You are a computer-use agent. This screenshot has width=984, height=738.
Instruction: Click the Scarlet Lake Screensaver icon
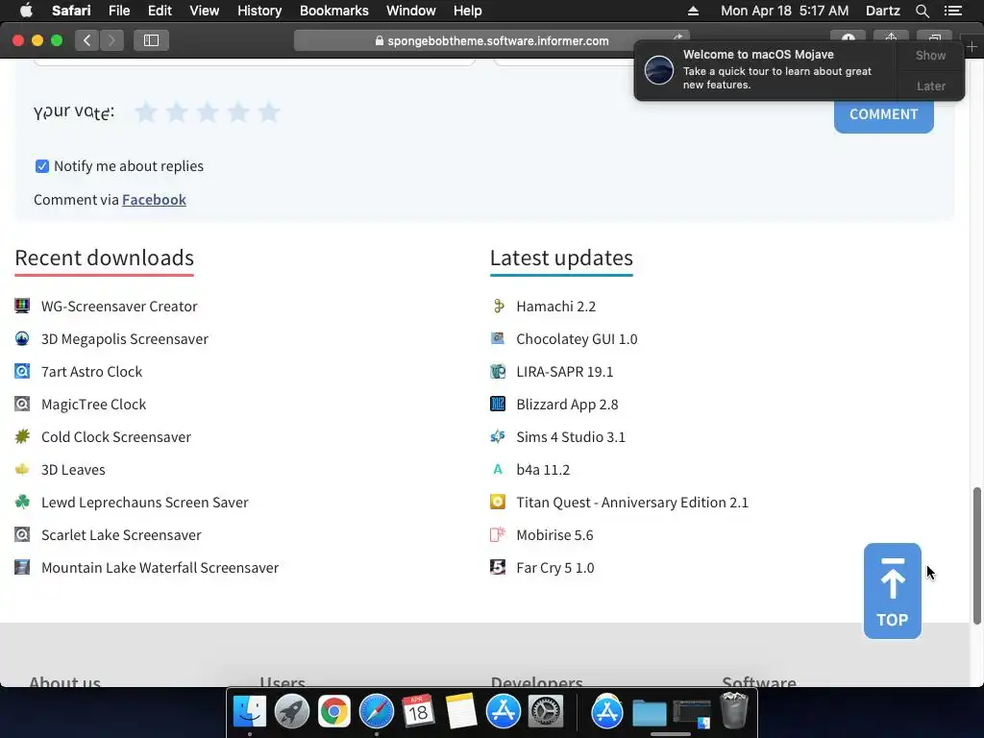pyautogui.click(x=22, y=534)
